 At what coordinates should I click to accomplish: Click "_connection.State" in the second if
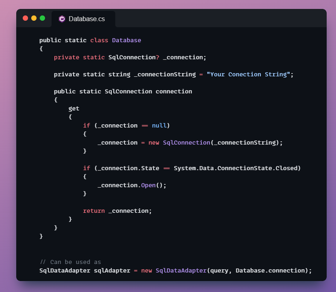point(128,168)
